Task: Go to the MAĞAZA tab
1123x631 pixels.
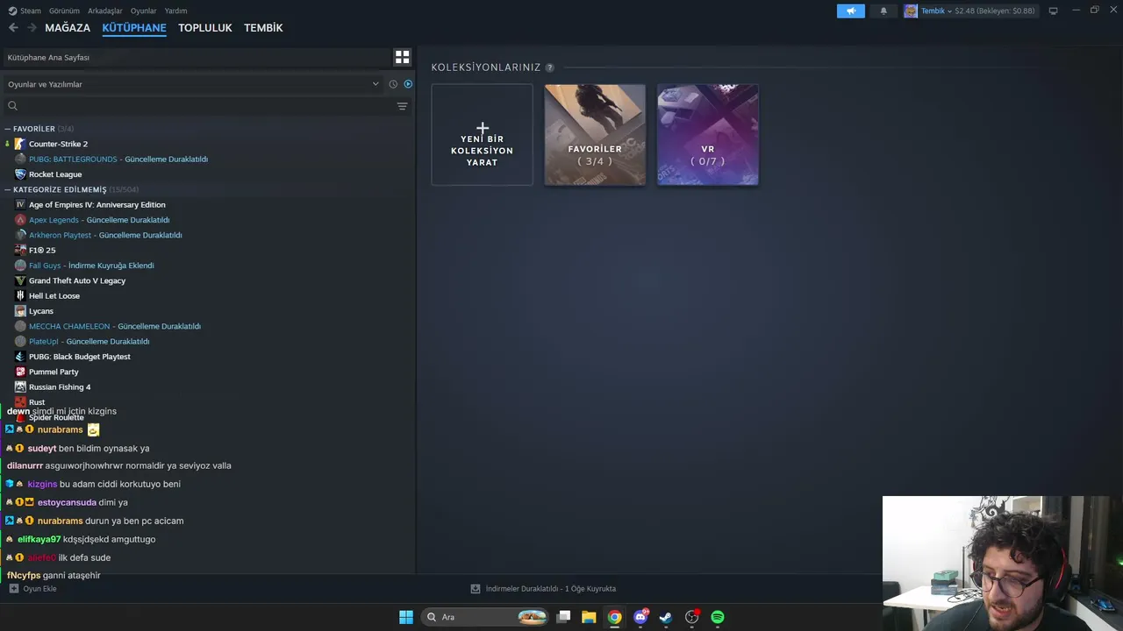Action: [x=68, y=28]
